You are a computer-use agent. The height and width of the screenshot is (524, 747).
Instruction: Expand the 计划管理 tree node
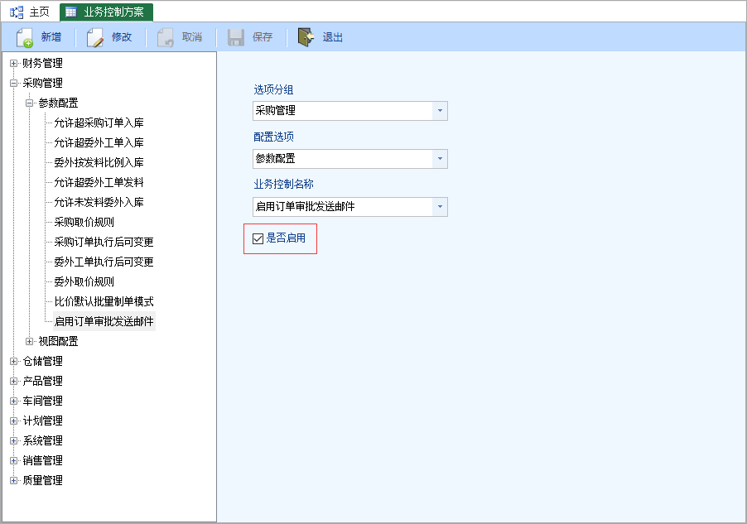coord(14,421)
